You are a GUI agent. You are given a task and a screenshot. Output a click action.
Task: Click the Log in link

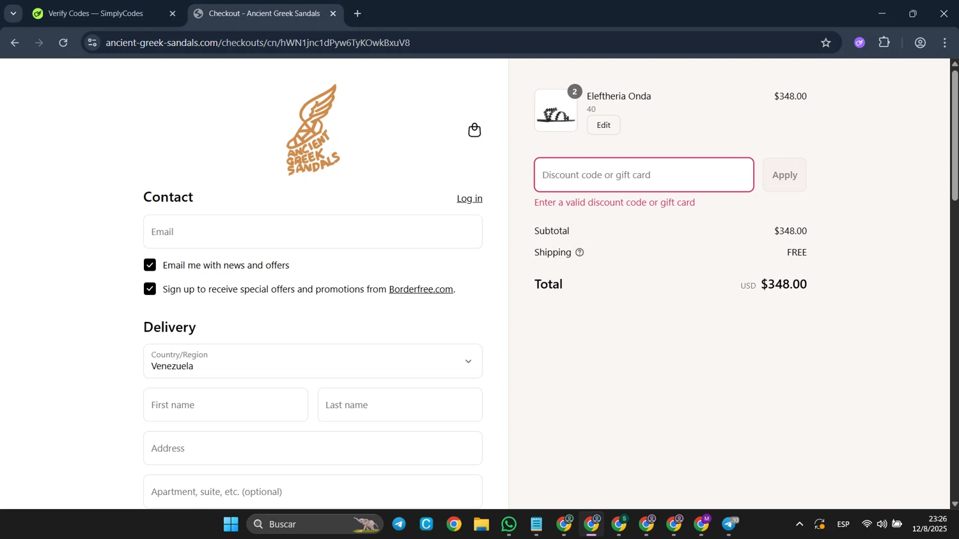pos(469,199)
